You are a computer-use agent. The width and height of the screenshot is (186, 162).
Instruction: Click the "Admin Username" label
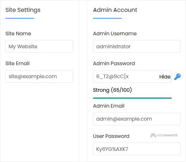pyautogui.click(x=115, y=33)
